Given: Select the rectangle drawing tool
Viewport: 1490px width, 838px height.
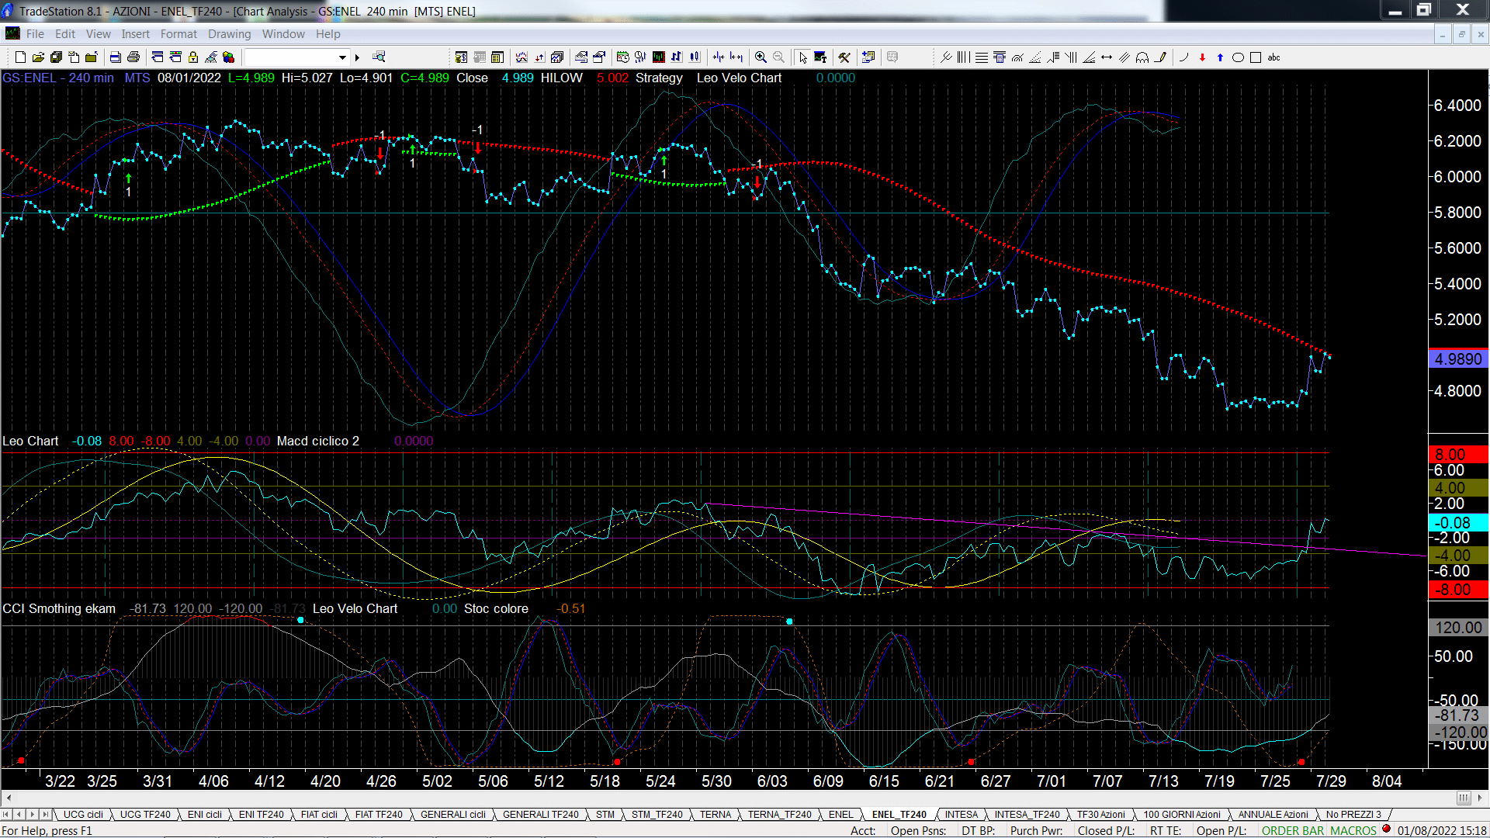Looking at the screenshot, I should click(x=1256, y=57).
